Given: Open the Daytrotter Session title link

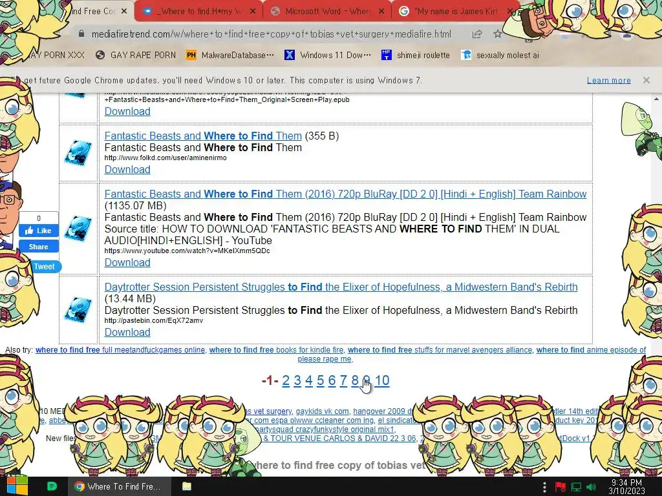Looking at the screenshot, I should click(x=341, y=287).
